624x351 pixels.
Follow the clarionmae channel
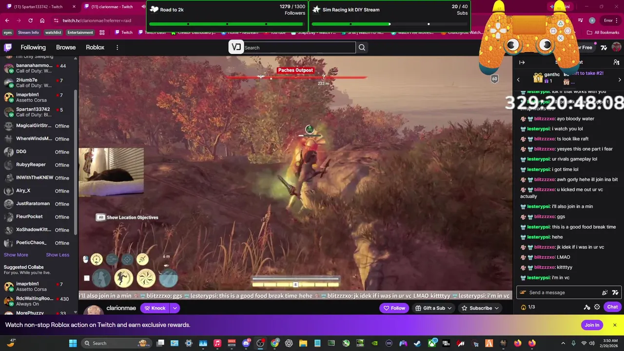pos(394,308)
